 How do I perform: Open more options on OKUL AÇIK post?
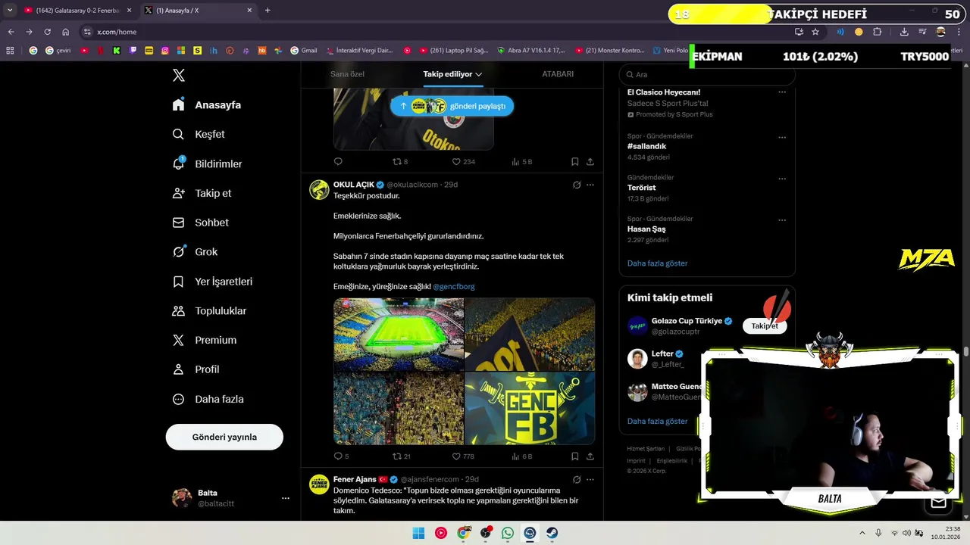click(x=590, y=185)
